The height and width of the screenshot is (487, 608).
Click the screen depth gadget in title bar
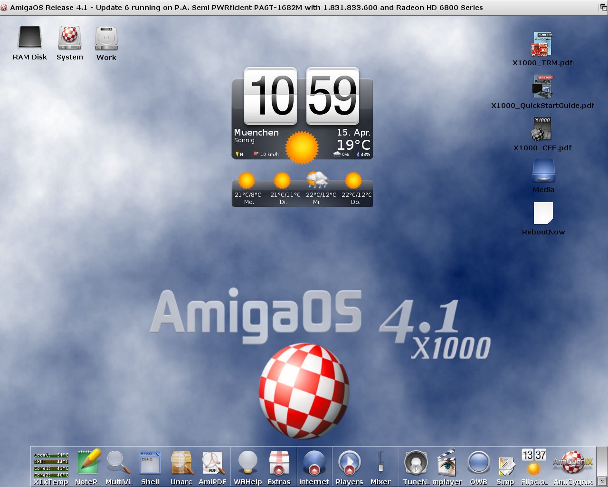pos(603,7)
